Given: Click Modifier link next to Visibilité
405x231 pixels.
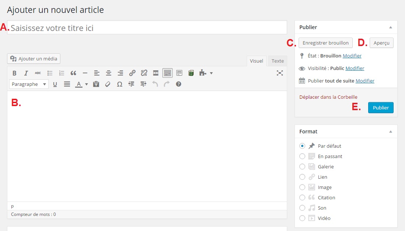Looking at the screenshot, I should point(355,68).
